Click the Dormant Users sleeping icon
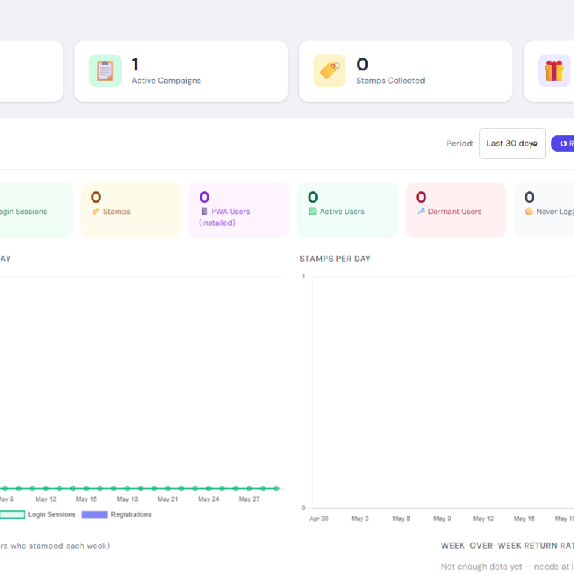The width and height of the screenshot is (574, 574). tap(421, 211)
